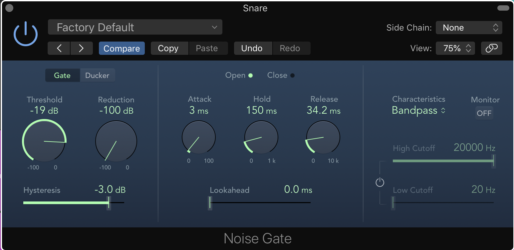Screen dimensions: 514x250
Task: Click the Characteristics label
Action: coord(419,99)
